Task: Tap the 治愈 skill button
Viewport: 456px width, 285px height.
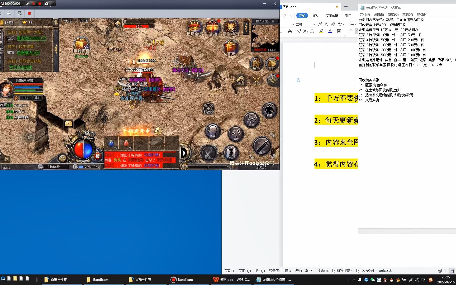Action: pyautogui.click(x=236, y=134)
